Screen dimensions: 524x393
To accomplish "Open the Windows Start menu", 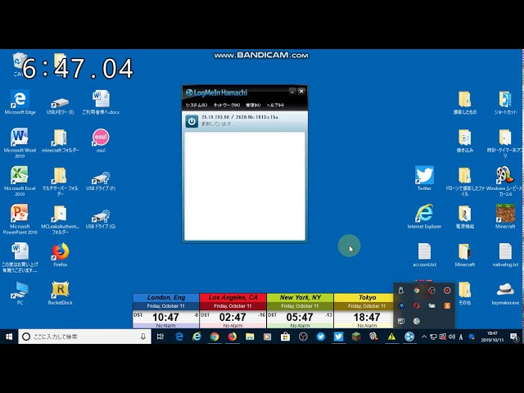I will [x=9, y=337].
